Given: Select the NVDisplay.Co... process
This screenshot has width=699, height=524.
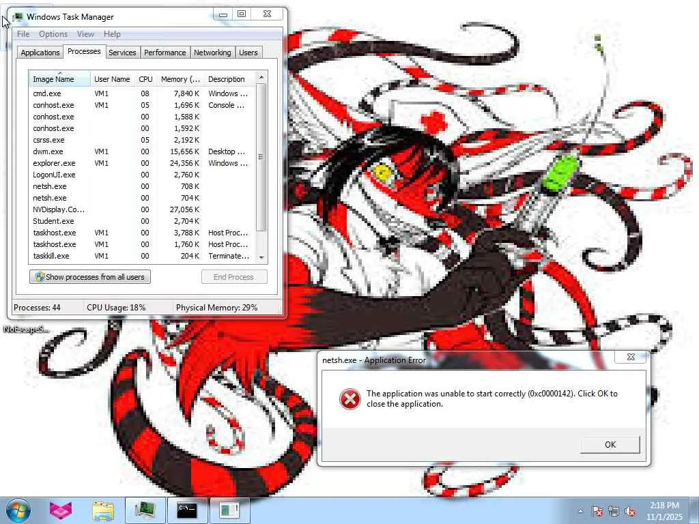Looking at the screenshot, I should (142, 209).
